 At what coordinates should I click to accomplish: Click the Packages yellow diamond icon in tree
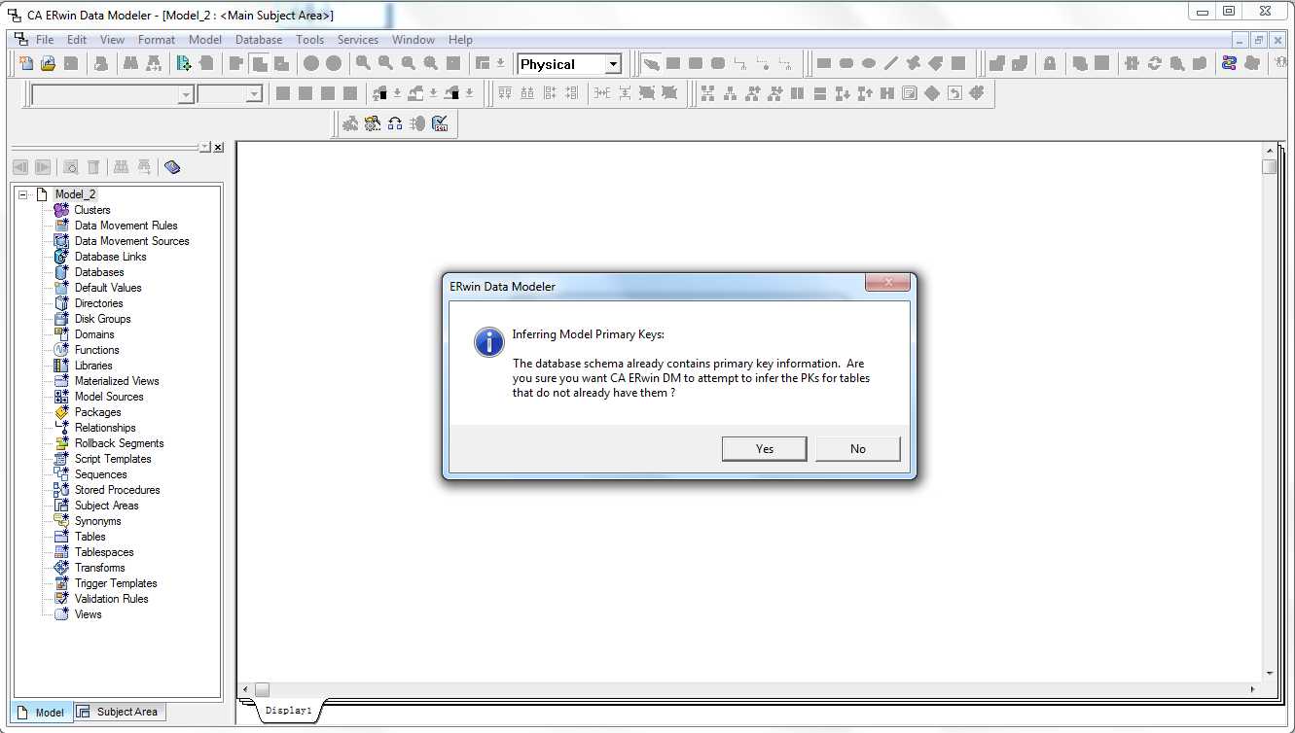61,412
